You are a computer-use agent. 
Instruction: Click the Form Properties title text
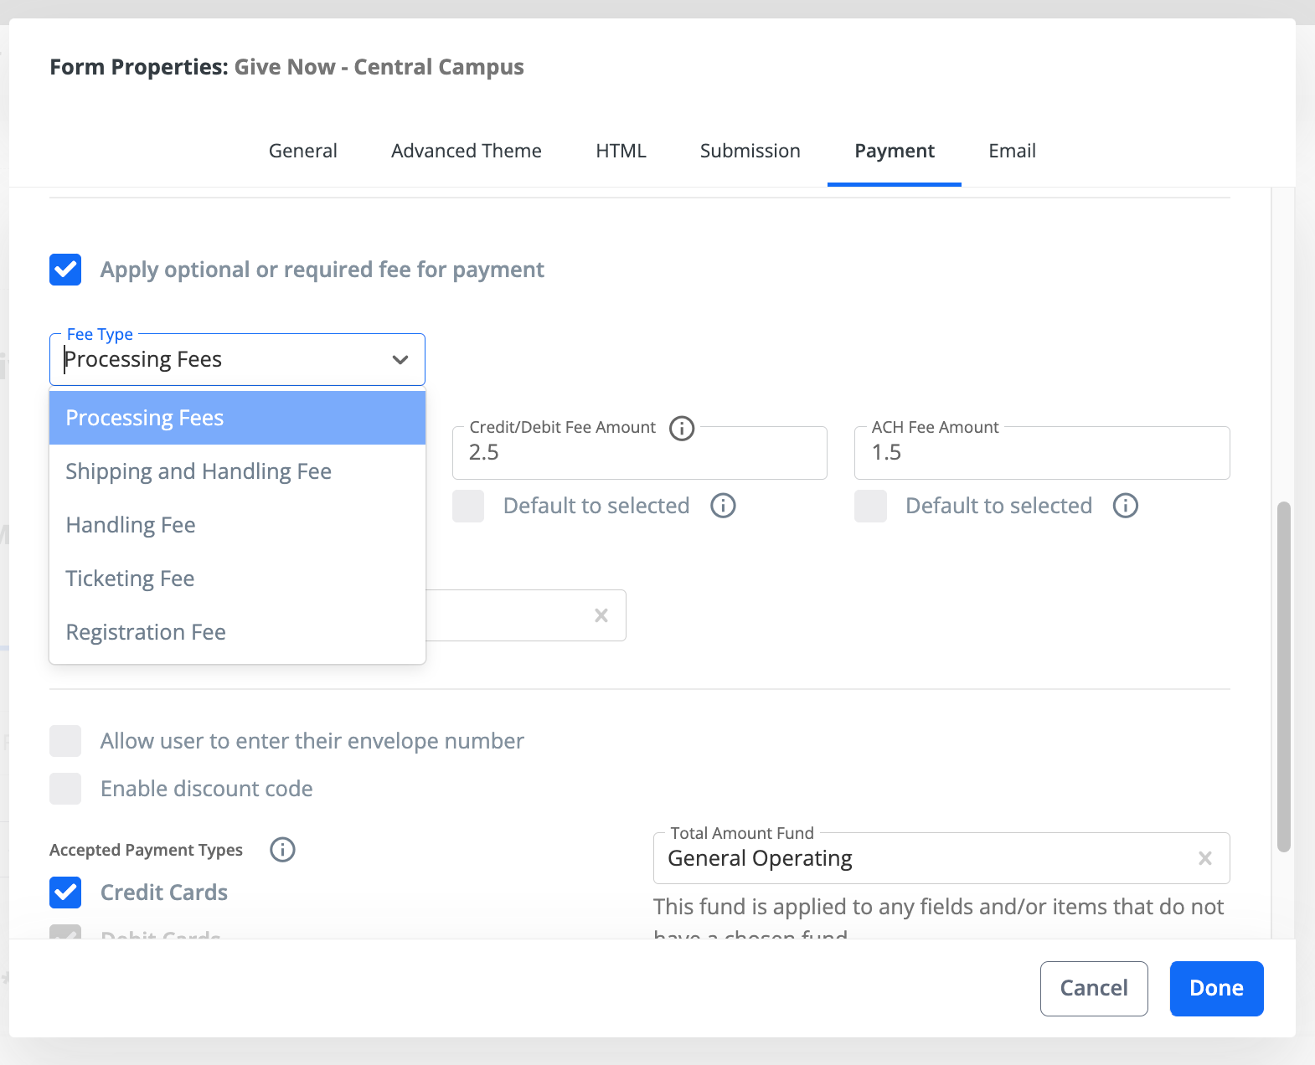286,67
